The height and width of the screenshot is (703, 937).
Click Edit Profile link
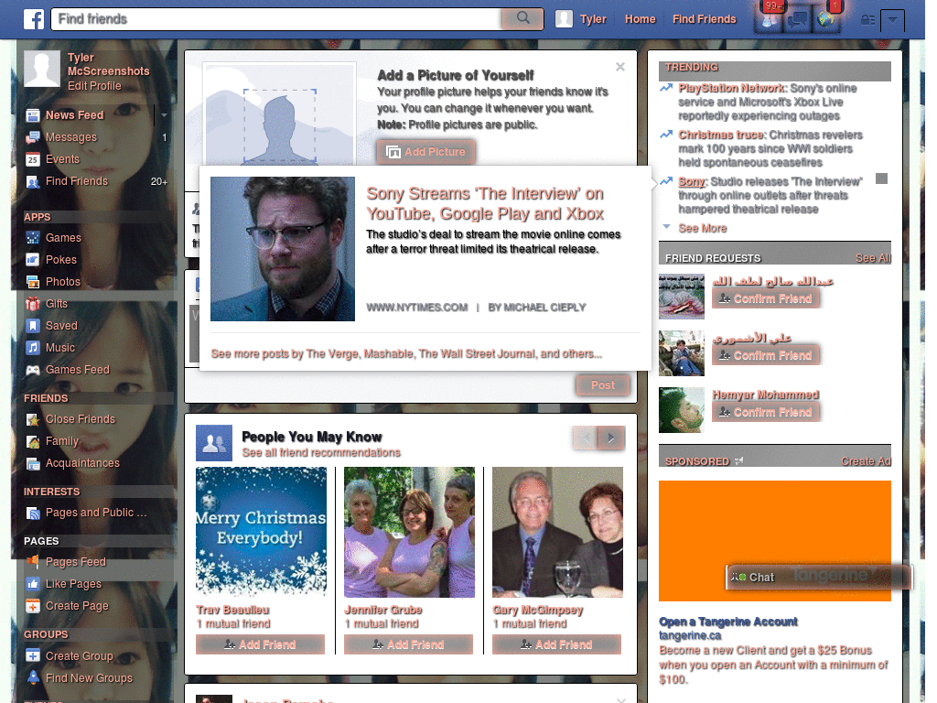(x=94, y=86)
